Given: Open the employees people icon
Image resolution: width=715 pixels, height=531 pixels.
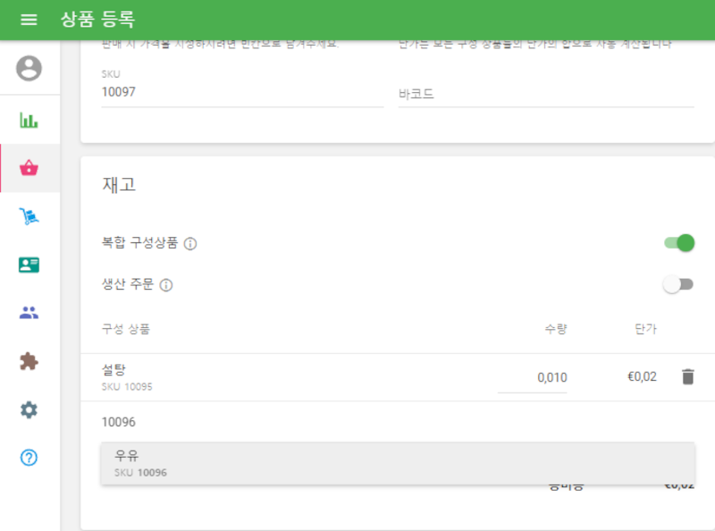Looking at the screenshot, I should pos(29,311).
